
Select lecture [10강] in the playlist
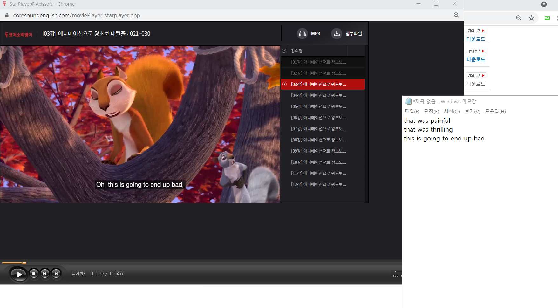click(323, 162)
